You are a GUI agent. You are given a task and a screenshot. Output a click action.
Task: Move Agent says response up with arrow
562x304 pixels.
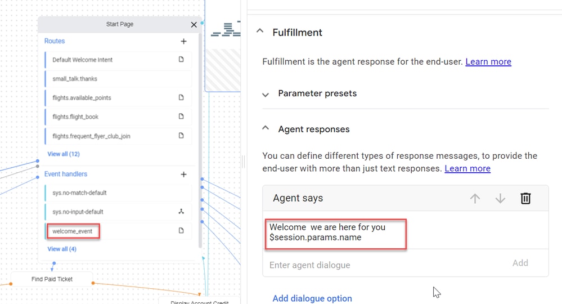(x=475, y=198)
